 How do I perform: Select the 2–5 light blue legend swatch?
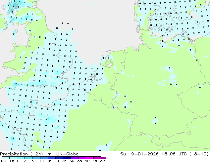click(x=28, y=158)
